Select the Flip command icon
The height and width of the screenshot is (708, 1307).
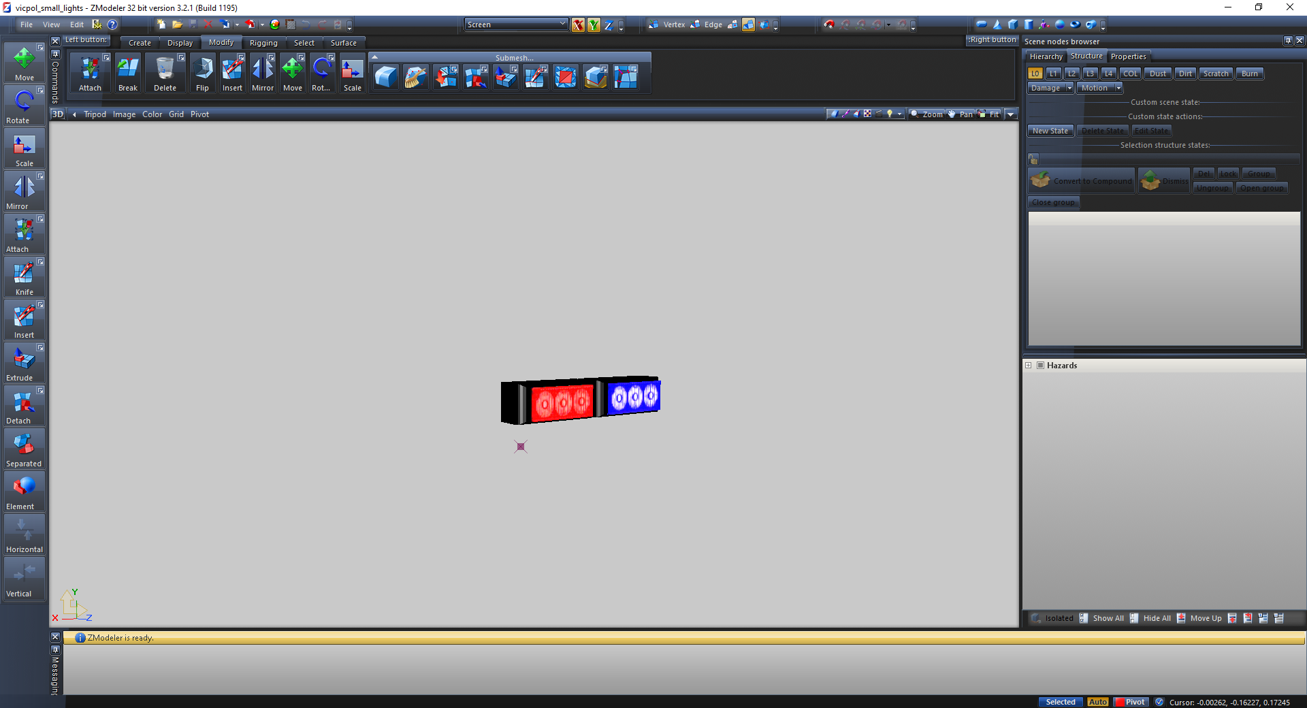coord(202,74)
